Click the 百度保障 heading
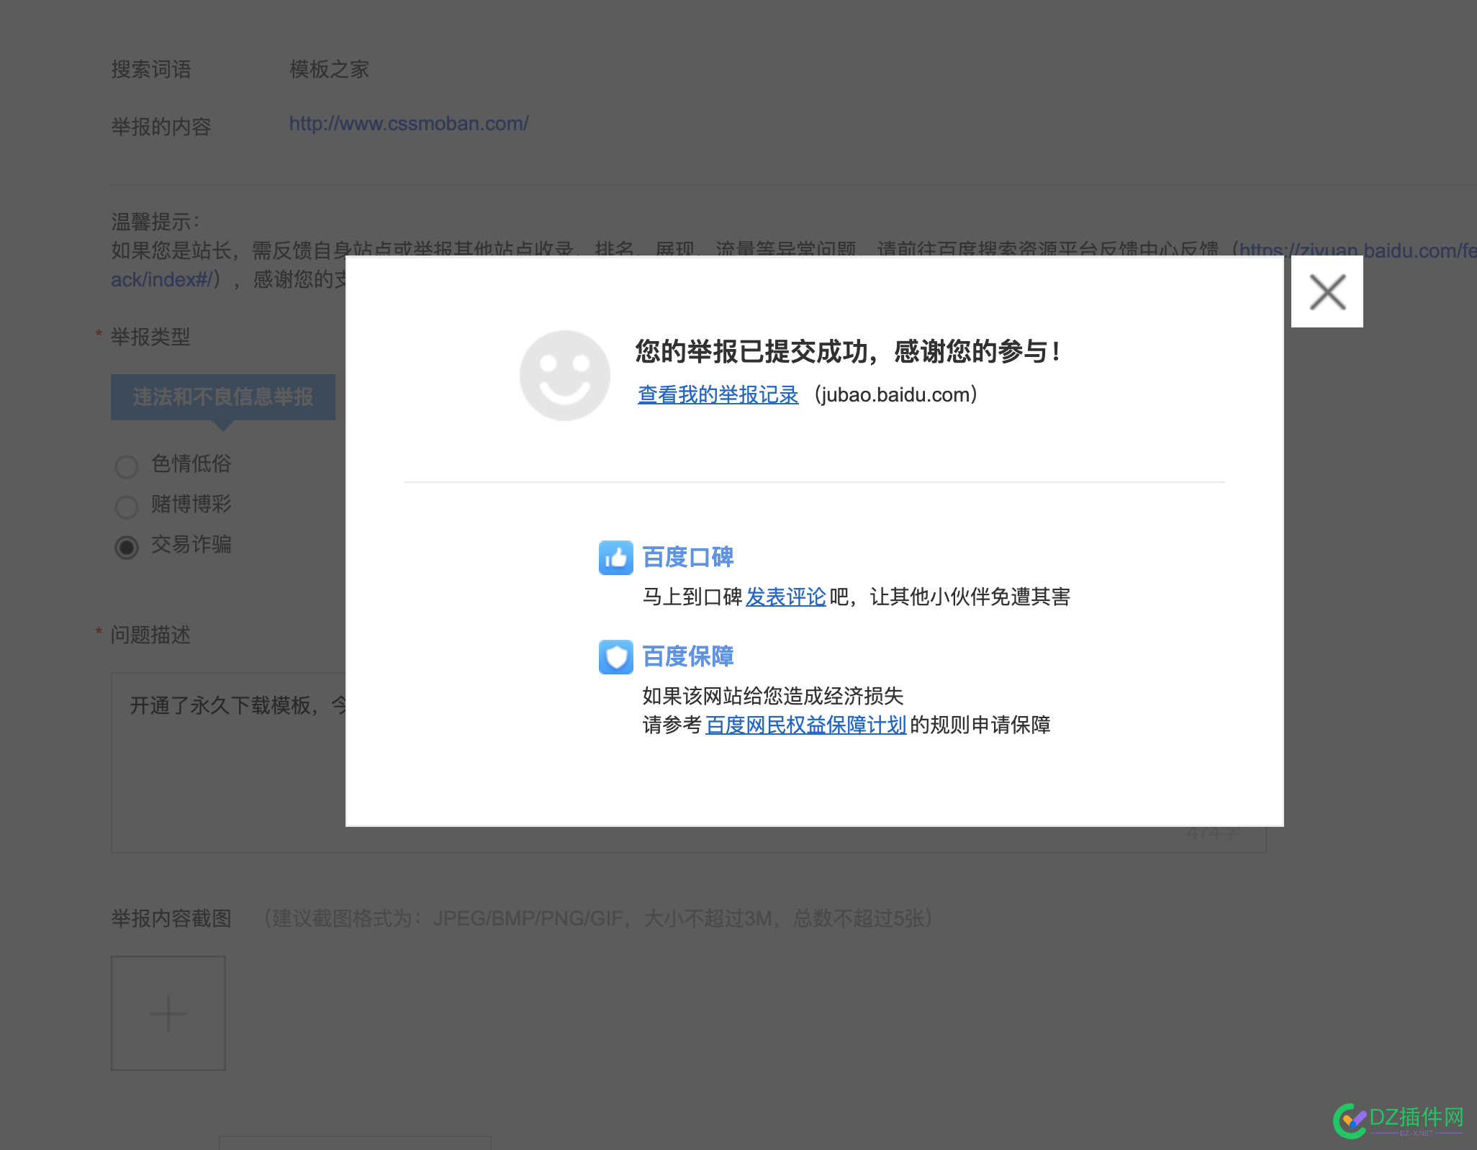 click(x=688, y=657)
